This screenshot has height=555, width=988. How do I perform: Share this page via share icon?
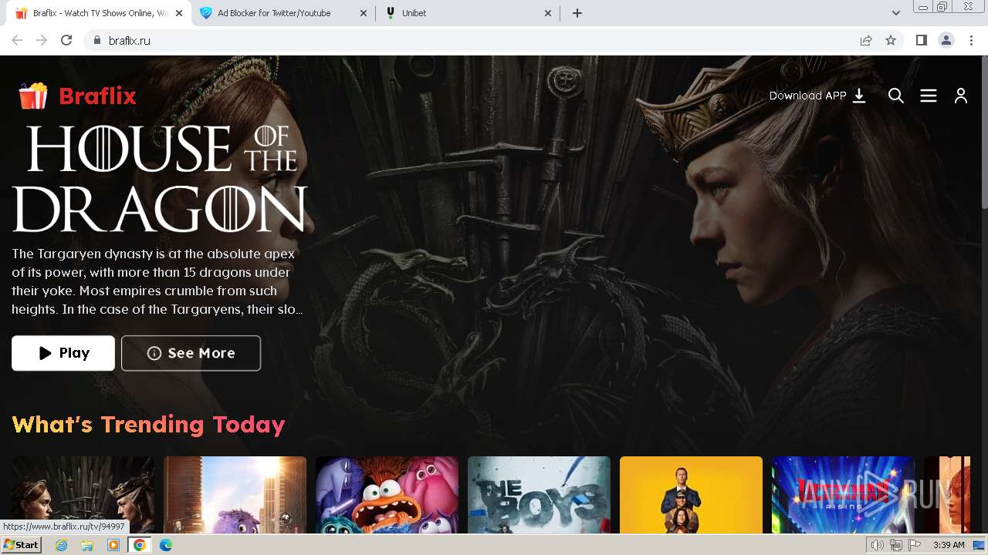(866, 40)
